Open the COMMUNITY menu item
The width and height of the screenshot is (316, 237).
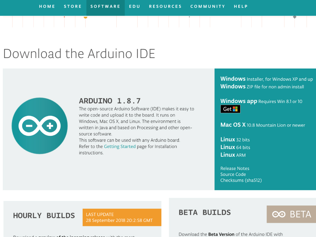(208, 6)
